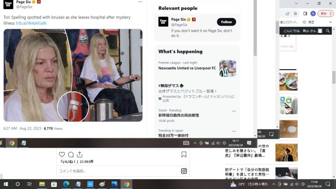Open the food bowls article thumbnail
The width and height of the screenshot is (336, 189).
(x=288, y=81)
